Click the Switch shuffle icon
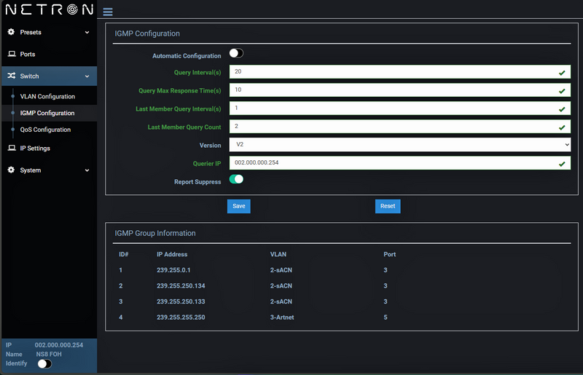Image resolution: width=583 pixels, height=375 pixels. (x=12, y=76)
